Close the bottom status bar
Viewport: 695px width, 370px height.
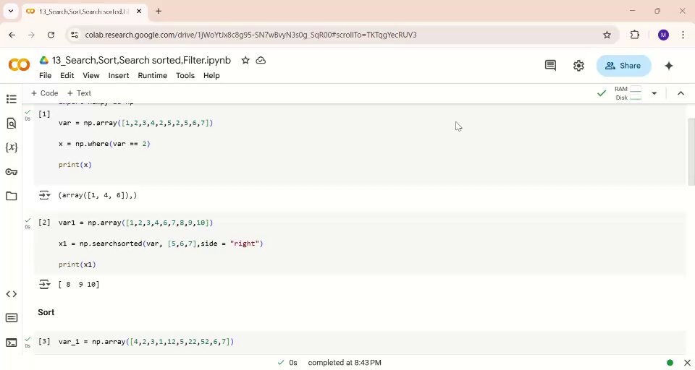click(x=687, y=363)
